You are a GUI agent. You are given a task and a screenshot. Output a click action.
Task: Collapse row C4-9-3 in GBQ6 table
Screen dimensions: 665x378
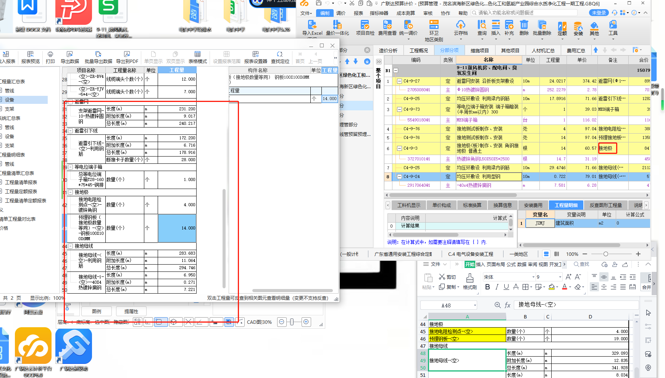[x=399, y=148]
